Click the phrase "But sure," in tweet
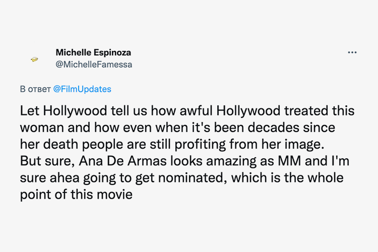This screenshot has width=378, height=252. (x=47, y=161)
